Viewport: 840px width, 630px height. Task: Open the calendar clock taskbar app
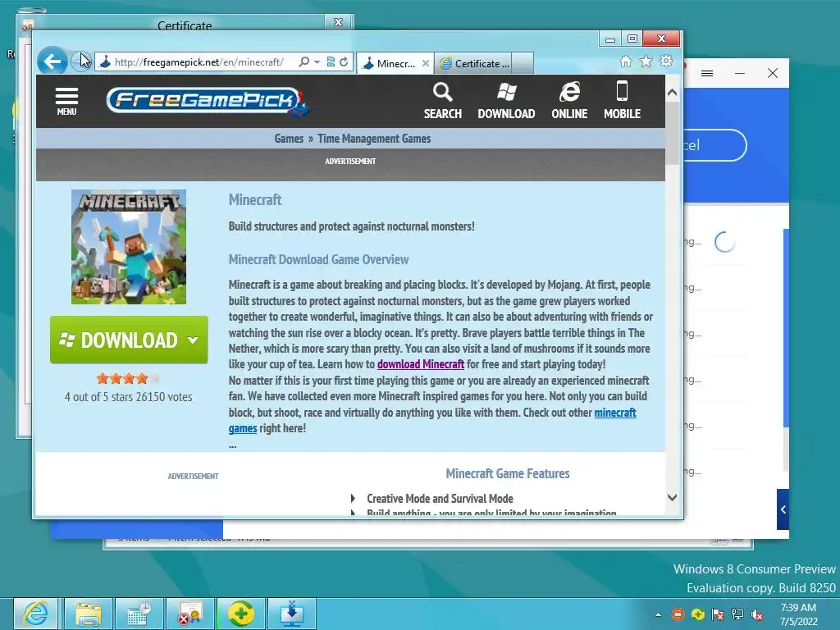[x=139, y=614]
